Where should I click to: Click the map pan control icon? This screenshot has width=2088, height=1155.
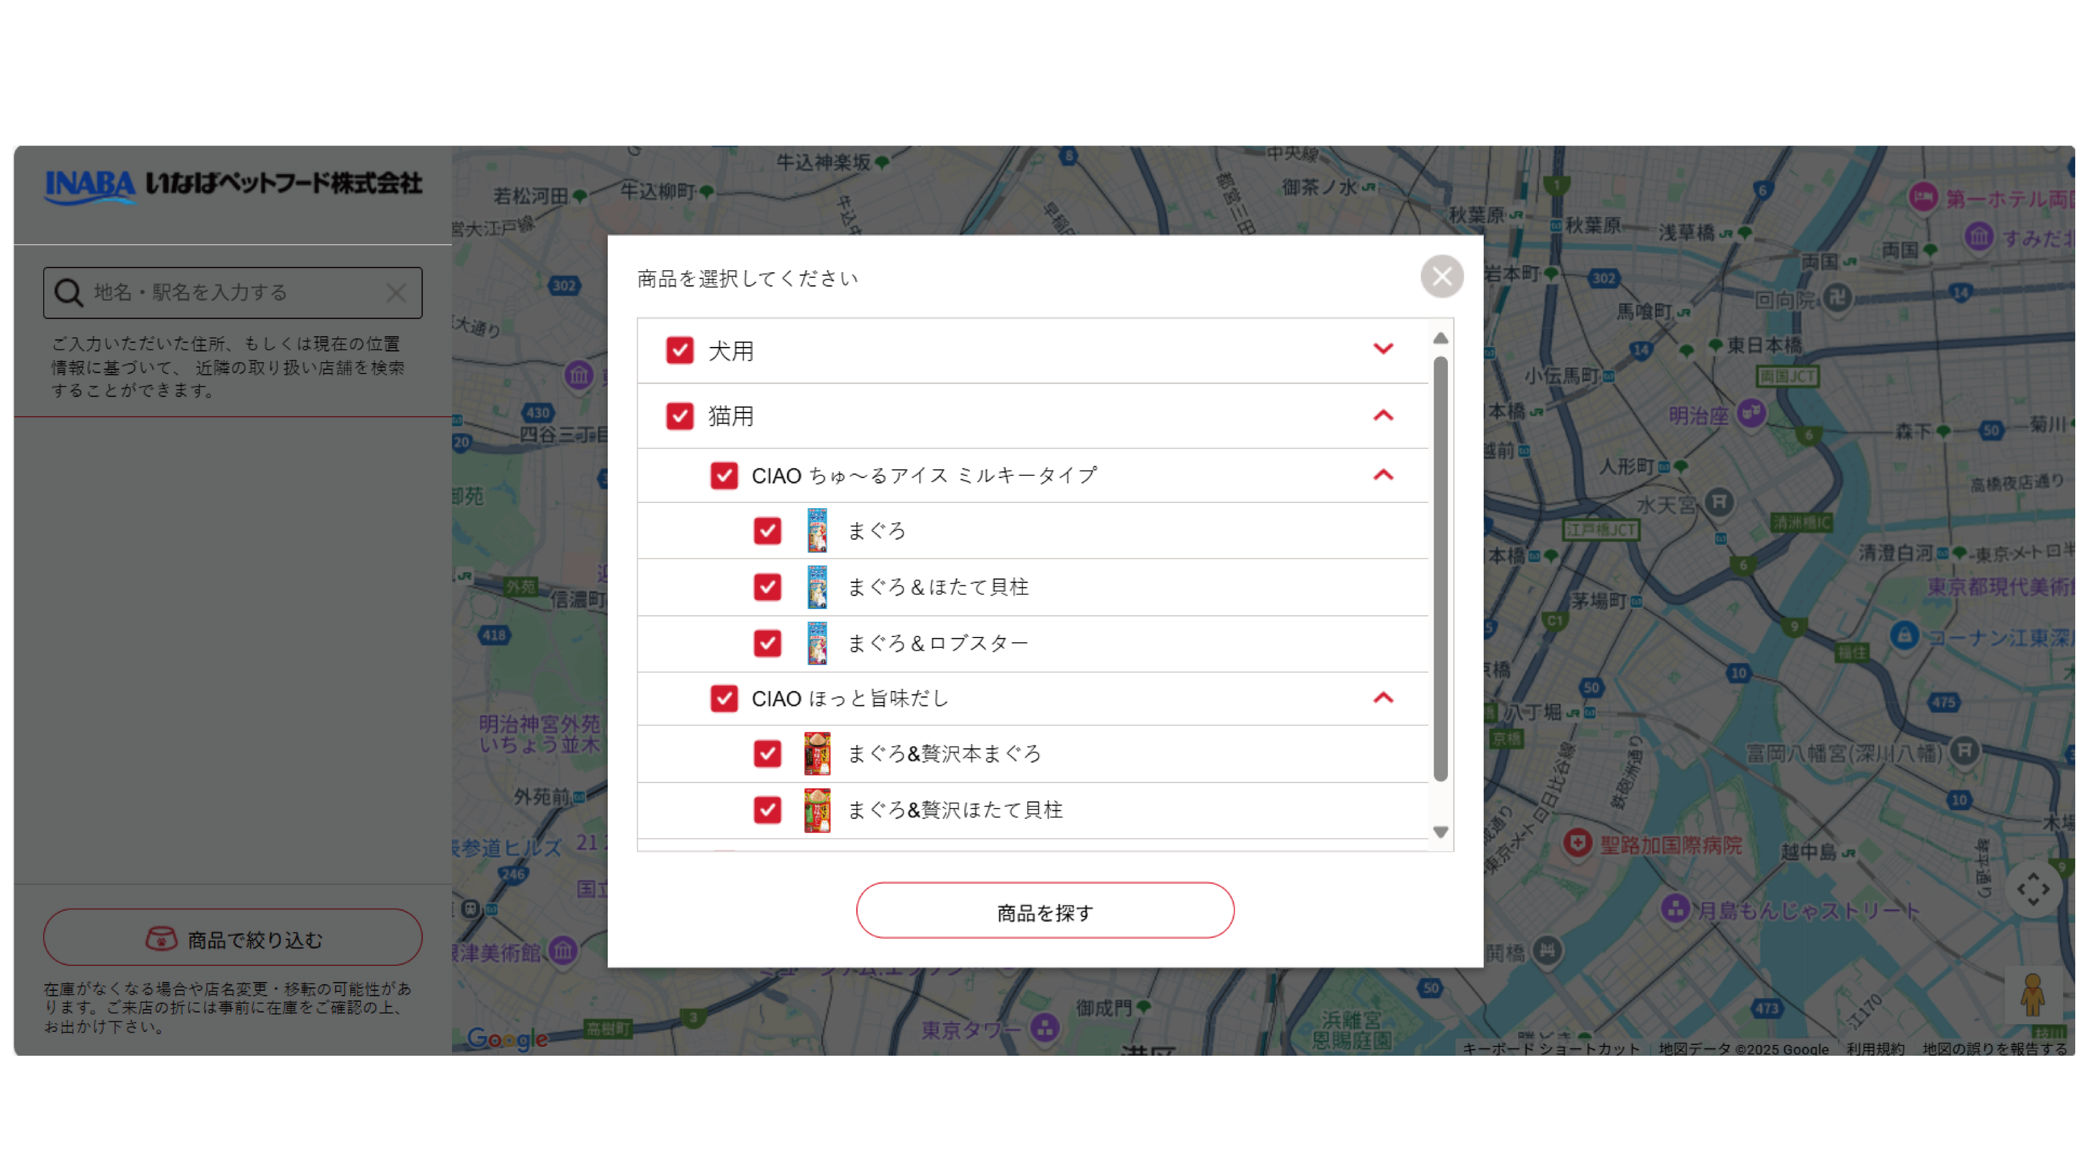[x=2033, y=889]
